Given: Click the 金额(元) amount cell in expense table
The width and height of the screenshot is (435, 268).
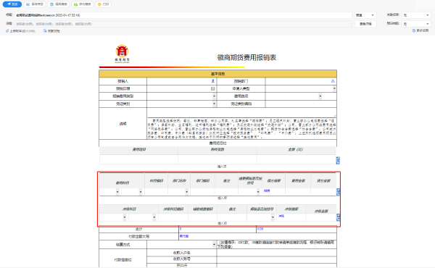Looking at the screenshot, I should (296, 159).
